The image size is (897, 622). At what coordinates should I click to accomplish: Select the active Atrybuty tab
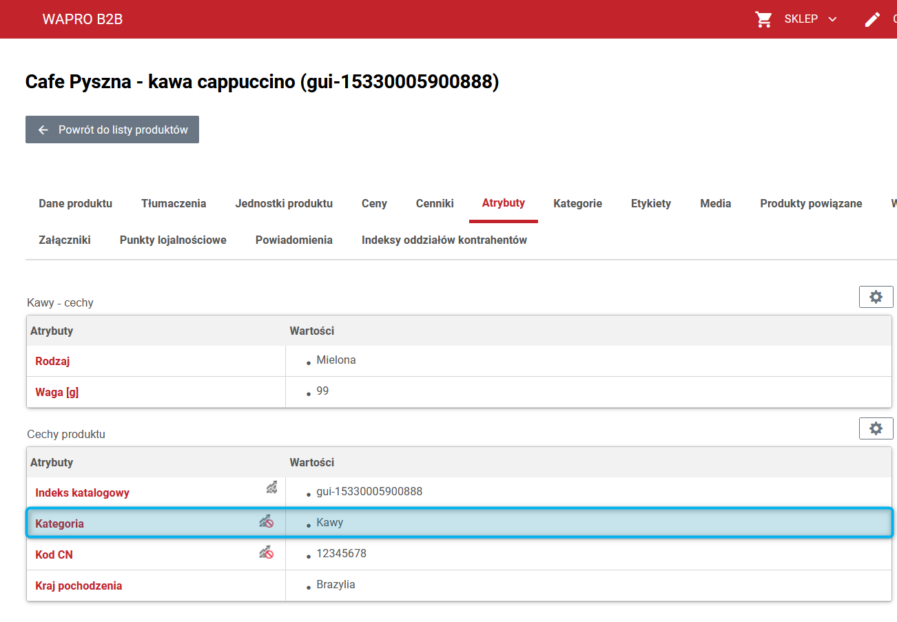point(504,204)
